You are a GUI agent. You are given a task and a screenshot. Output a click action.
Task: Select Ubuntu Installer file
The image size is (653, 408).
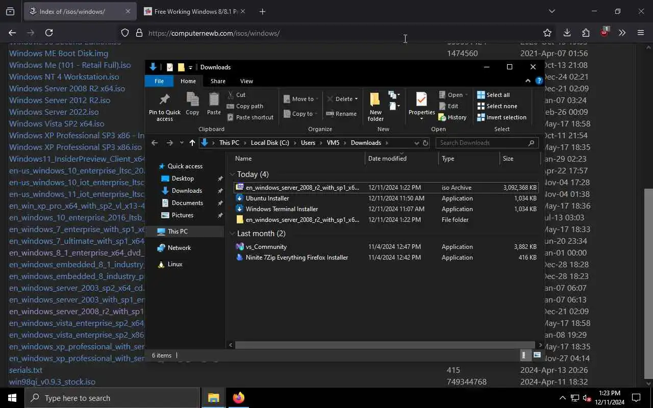(386, 198)
